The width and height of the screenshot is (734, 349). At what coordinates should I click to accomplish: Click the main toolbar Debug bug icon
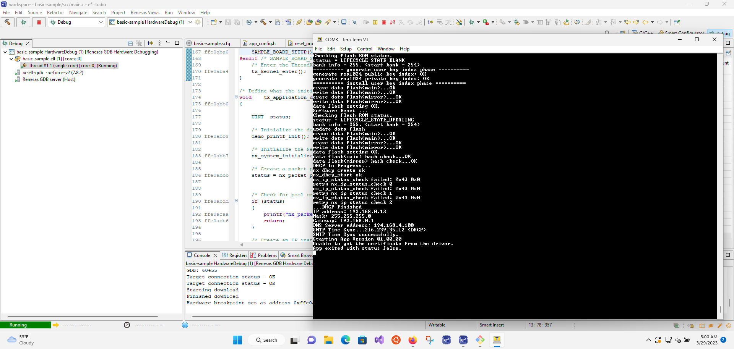pyautogui.click(x=472, y=22)
